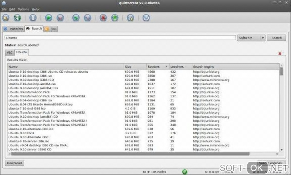Click the results scrollbar up arrow

tap(282, 66)
